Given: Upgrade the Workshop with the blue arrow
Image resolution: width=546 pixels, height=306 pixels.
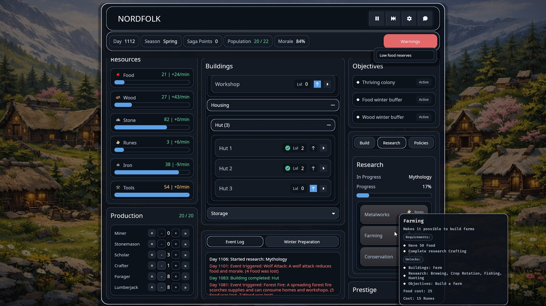Looking at the screenshot, I should pos(317,84).
